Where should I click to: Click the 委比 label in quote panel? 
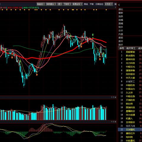[x=121, y=9]
